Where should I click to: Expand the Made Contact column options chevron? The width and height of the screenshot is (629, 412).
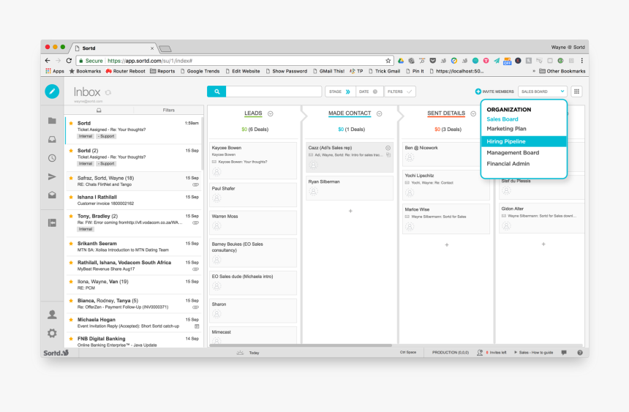click(379, 113)
